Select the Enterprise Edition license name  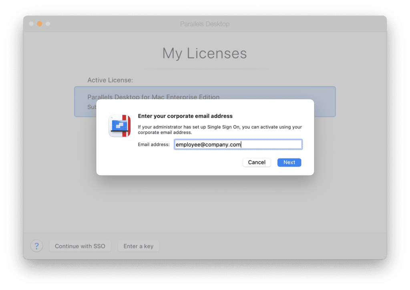153,97
